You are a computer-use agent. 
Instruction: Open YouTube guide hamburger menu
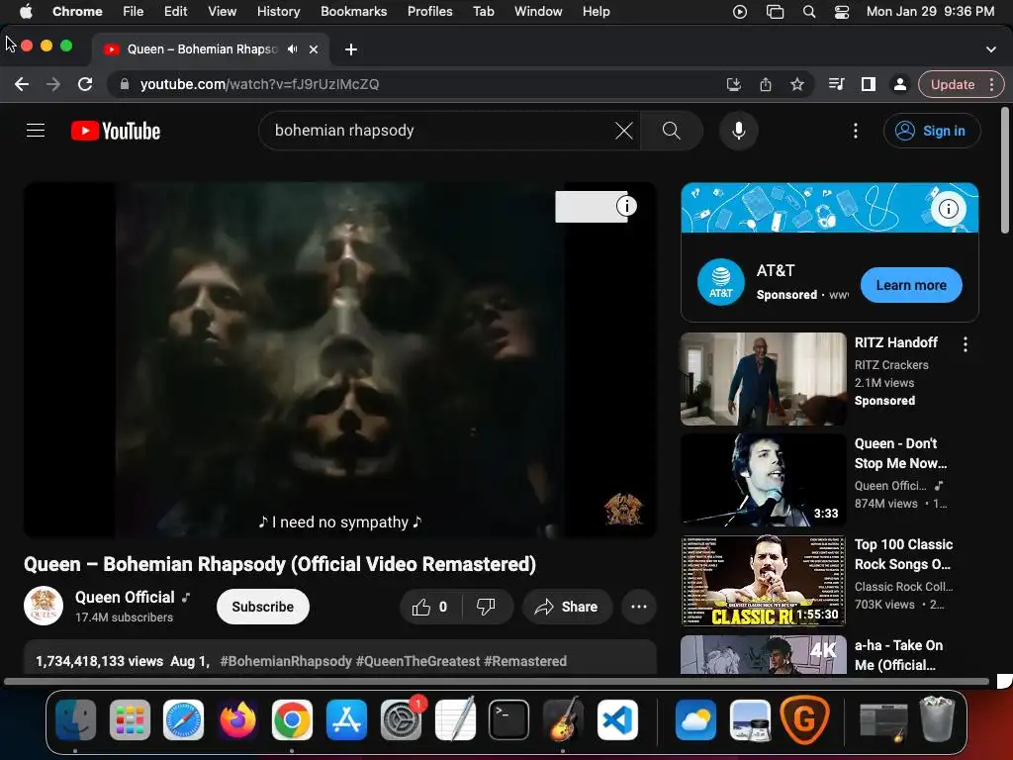(x=36, y=131)
